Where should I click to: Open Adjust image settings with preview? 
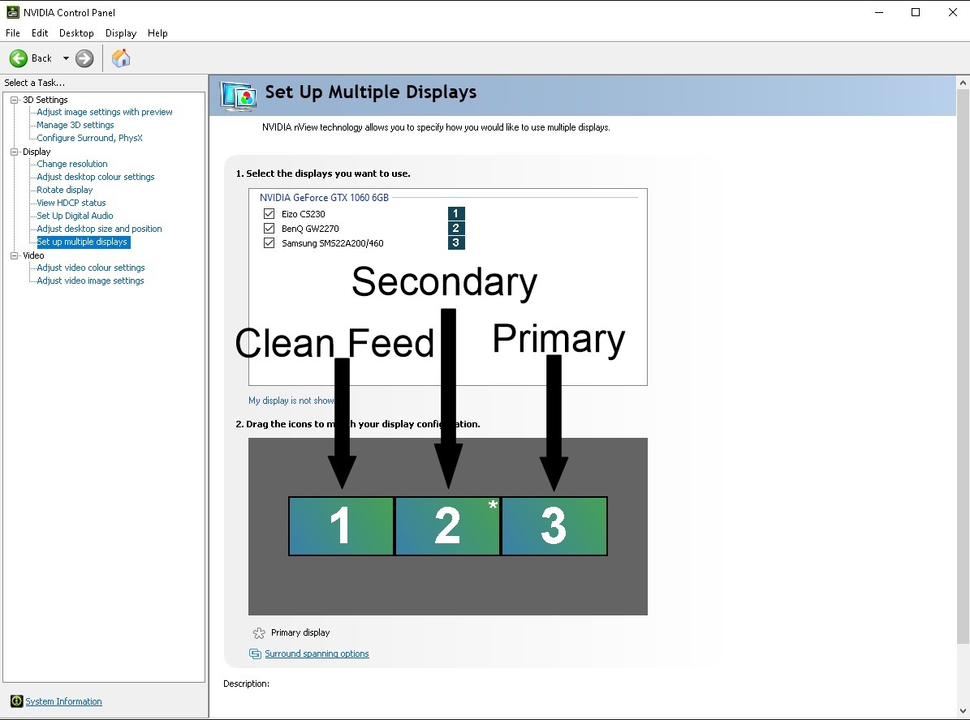coord(105,112)
